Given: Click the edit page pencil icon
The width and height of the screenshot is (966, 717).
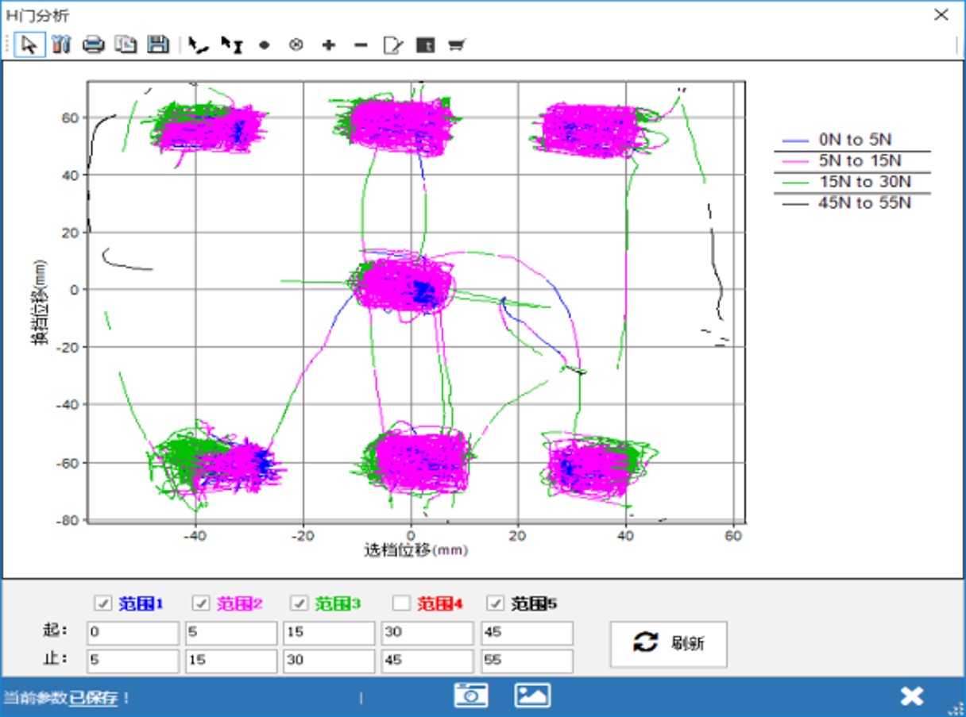Looking at the screenshot, I should point(392,46).
